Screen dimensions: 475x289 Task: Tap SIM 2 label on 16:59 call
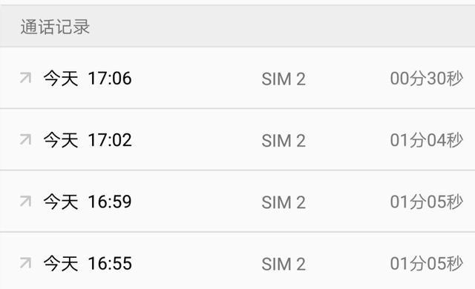[x=284, y=202]
